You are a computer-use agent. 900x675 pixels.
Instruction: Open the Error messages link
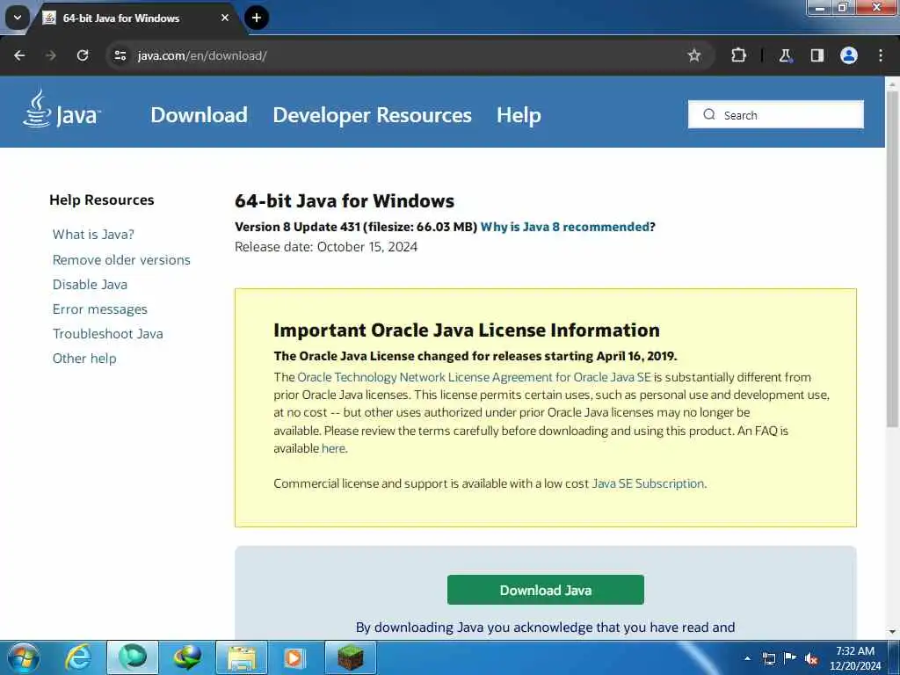[x=100, y=309]
